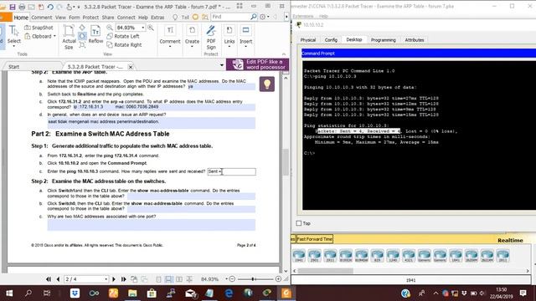Select the 1240 router device
The width and height of the screenshot is (536, 301).
coord(393,256)
